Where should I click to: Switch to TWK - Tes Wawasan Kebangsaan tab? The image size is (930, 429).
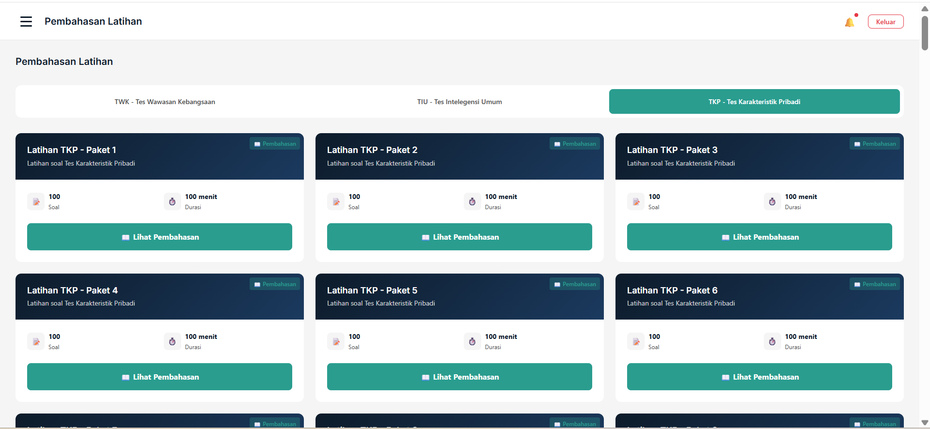165,102
